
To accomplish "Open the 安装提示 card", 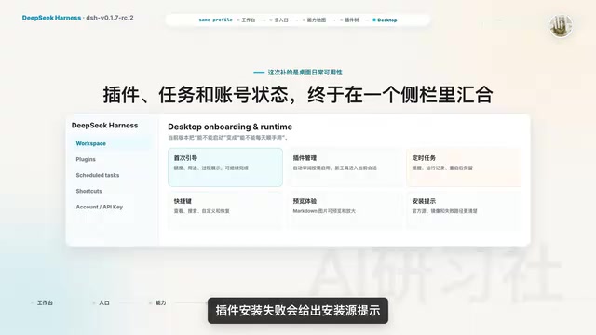I will click(x=464, y=210).
